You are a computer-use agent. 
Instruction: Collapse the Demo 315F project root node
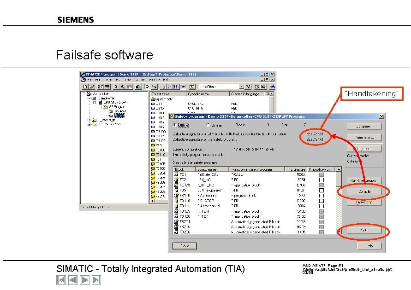83,93
